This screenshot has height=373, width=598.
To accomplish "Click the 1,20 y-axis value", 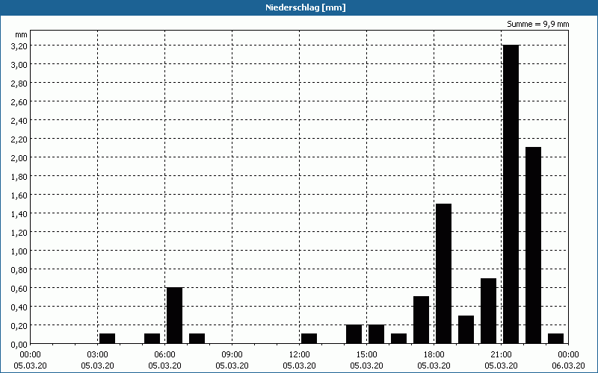I will (x=19, y=232).
